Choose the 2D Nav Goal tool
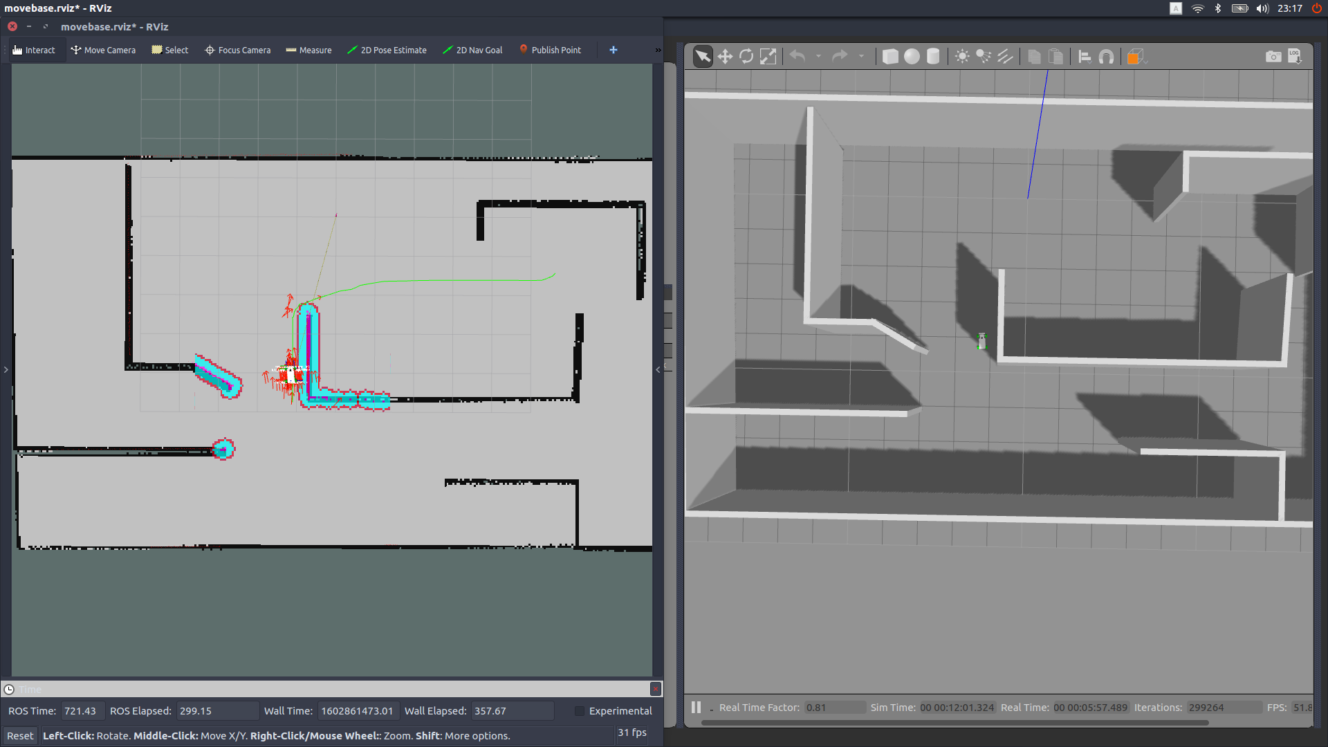The height and width of the screenshot is (747, 1328). coord(472,50)
